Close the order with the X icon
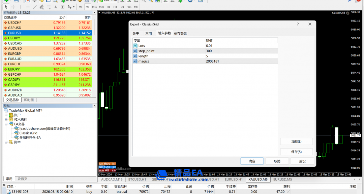This screenshot has width=364, height=194. (x=287, y=192)
